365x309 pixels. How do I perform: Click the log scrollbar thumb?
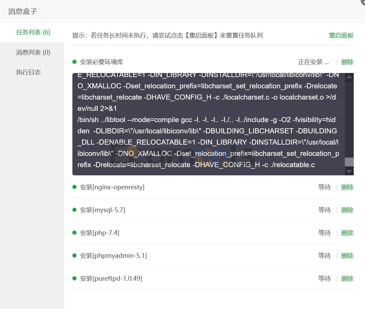(x=349, y=162)
